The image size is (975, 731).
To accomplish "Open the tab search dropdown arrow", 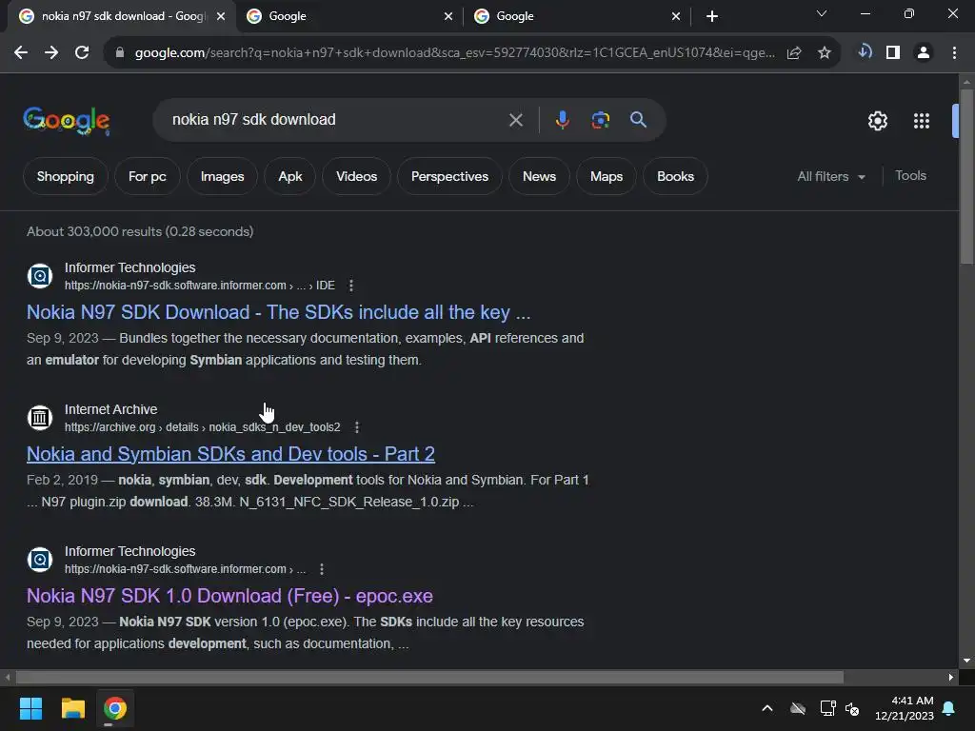I will click(822, 13).
